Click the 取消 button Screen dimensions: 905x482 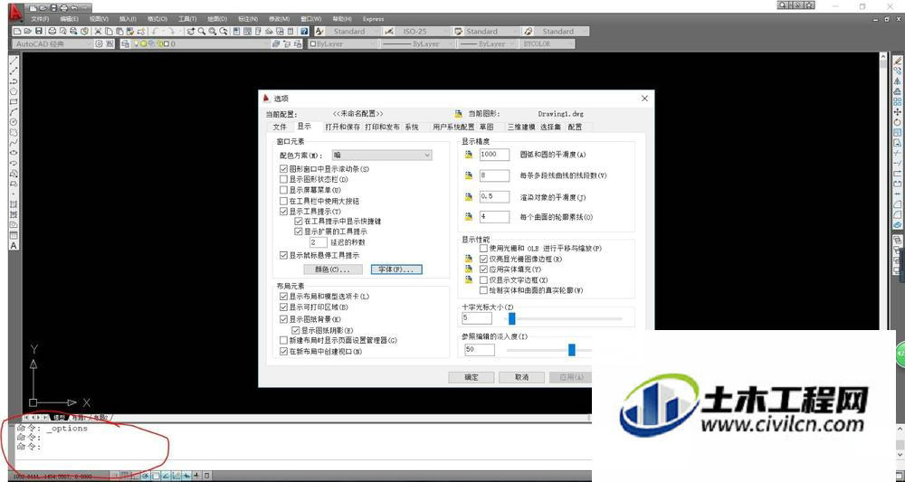pos(522,377)
